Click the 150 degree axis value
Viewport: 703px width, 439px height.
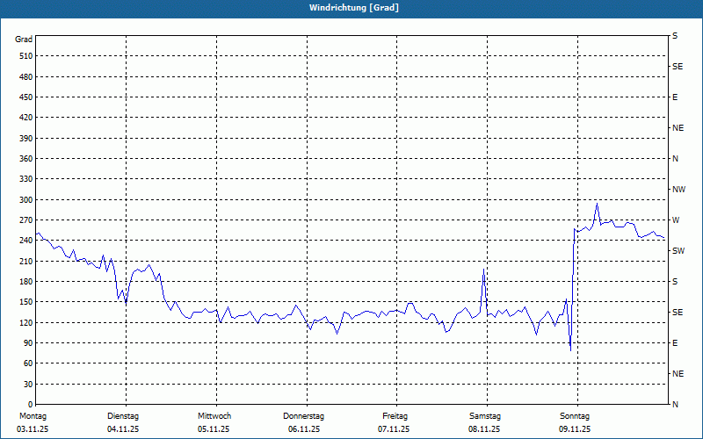[25, 302]
